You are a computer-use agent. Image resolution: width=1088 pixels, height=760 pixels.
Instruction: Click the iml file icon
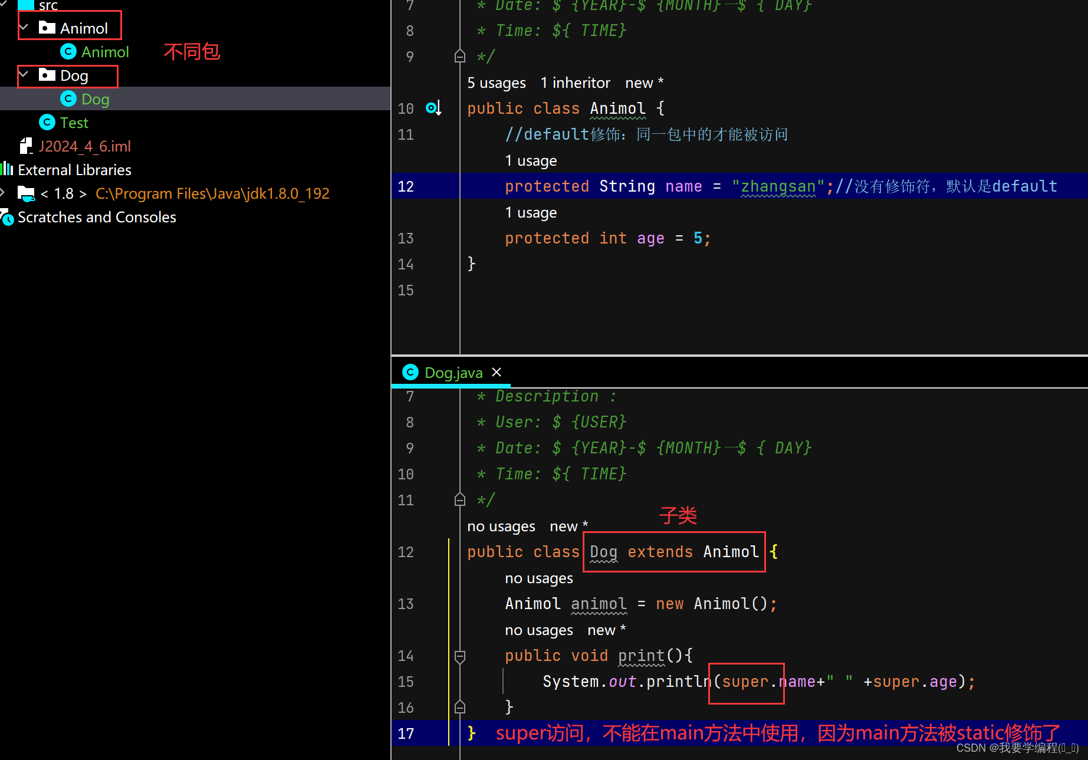coord(25,146)
